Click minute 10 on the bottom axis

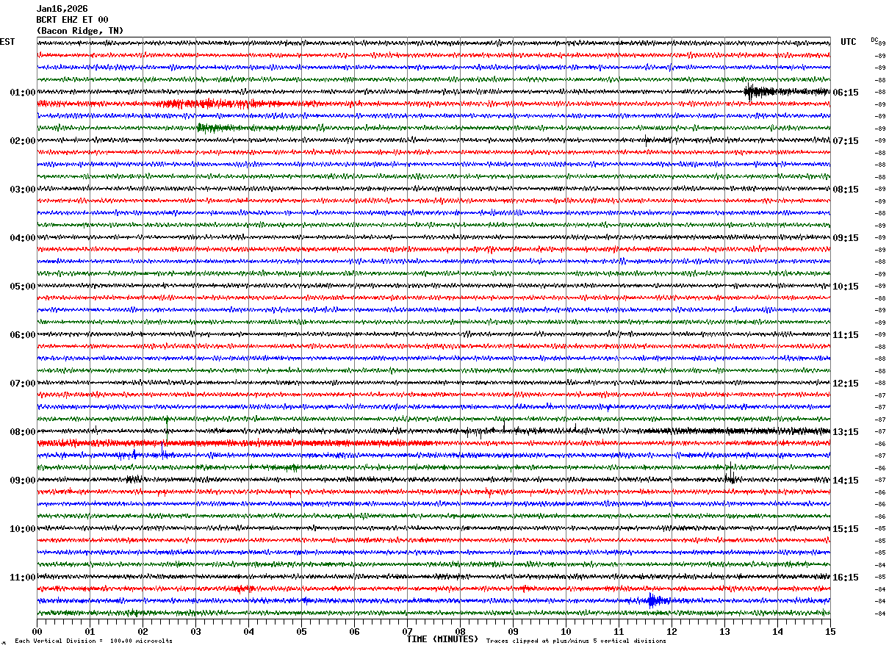click(566, 631)
